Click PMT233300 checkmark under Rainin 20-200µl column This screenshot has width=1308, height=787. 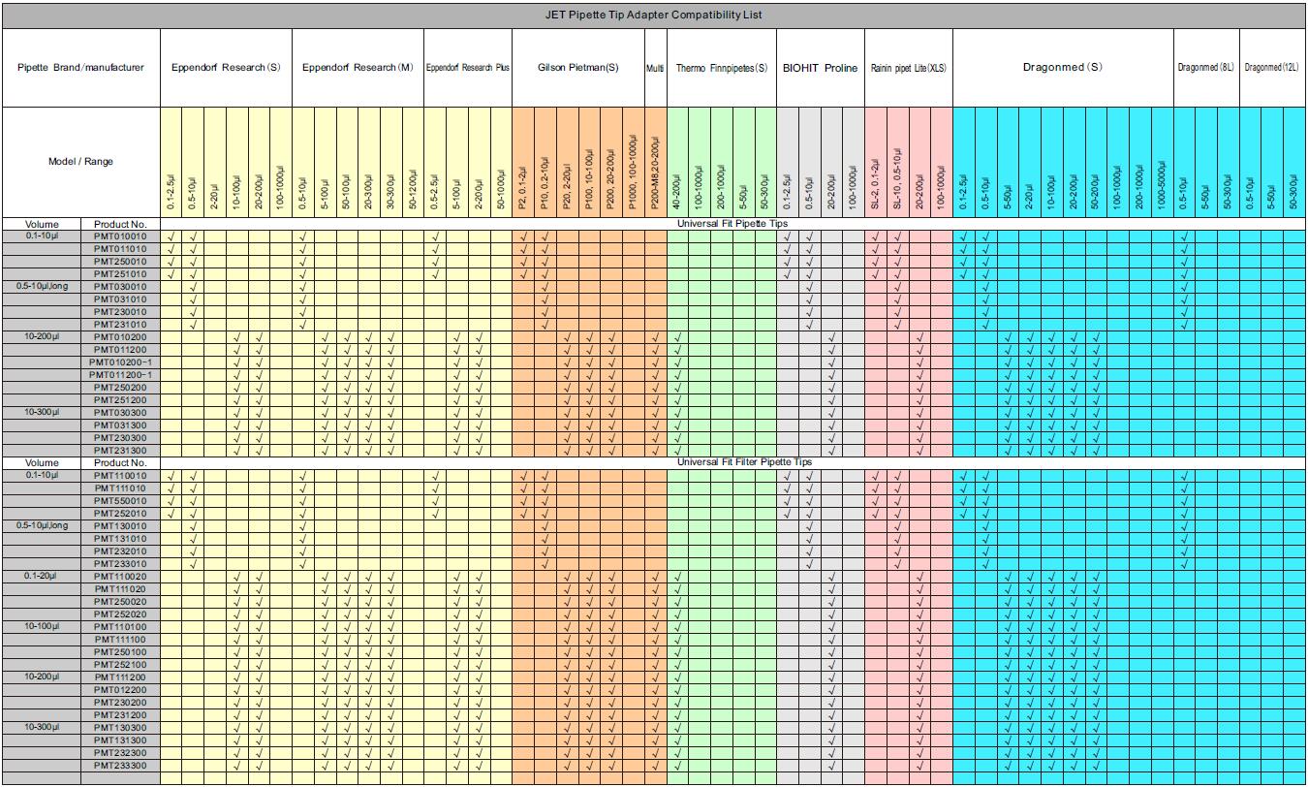coord(919,766)
